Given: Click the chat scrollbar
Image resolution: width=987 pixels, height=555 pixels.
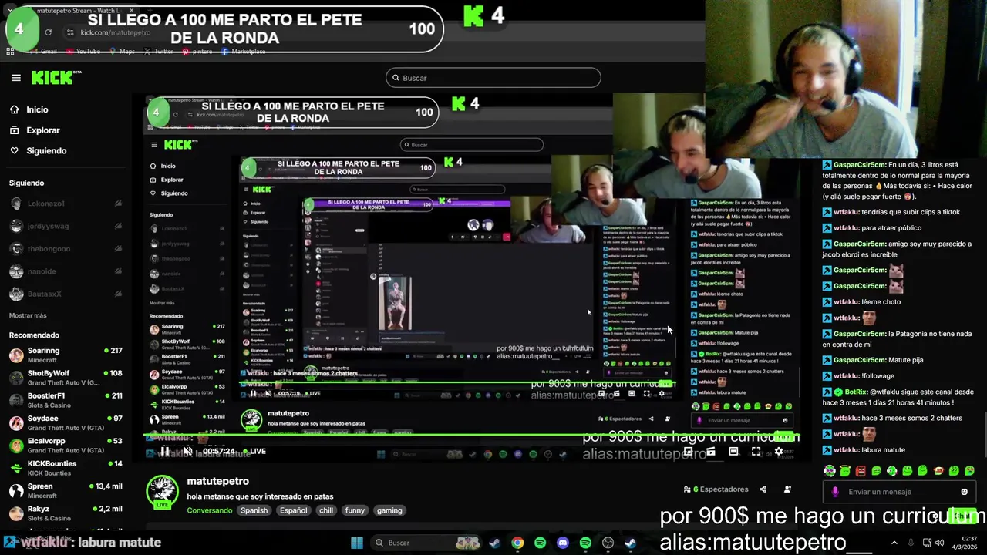Looking at the screenshot, I should point(984,436).
